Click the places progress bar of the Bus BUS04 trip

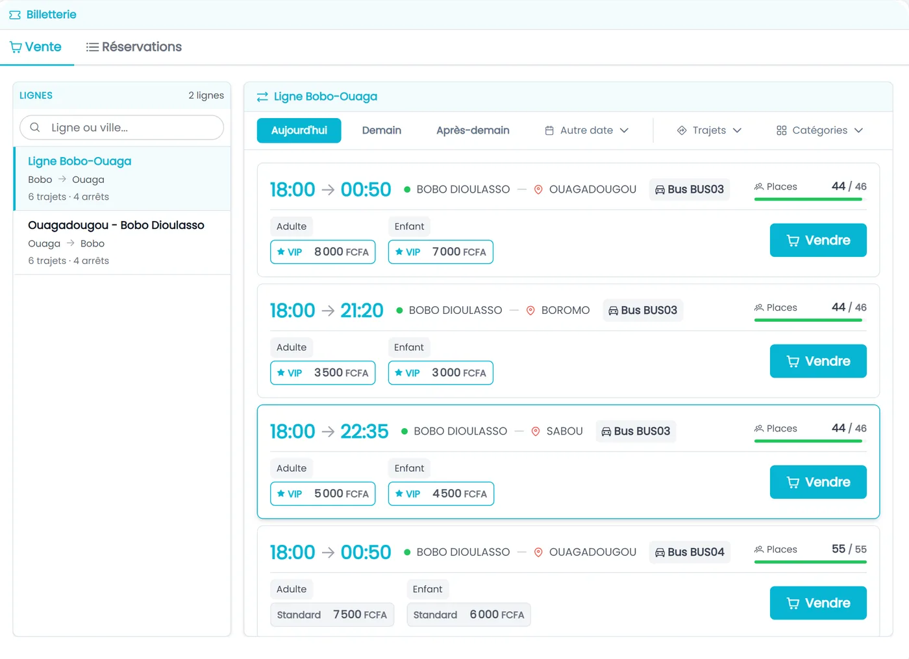(810, 562)
